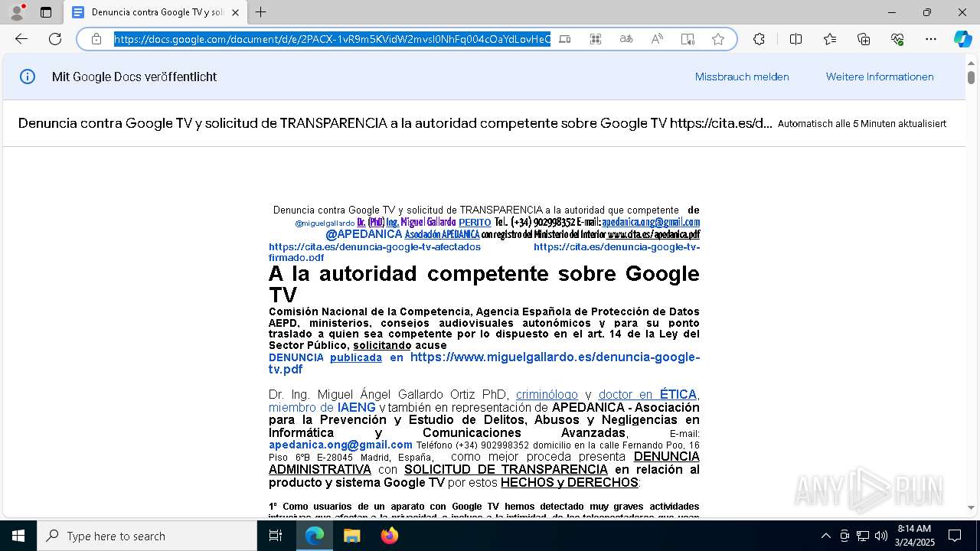Click Missbrauch melden link
980x551 pixels.
point(742,77)
